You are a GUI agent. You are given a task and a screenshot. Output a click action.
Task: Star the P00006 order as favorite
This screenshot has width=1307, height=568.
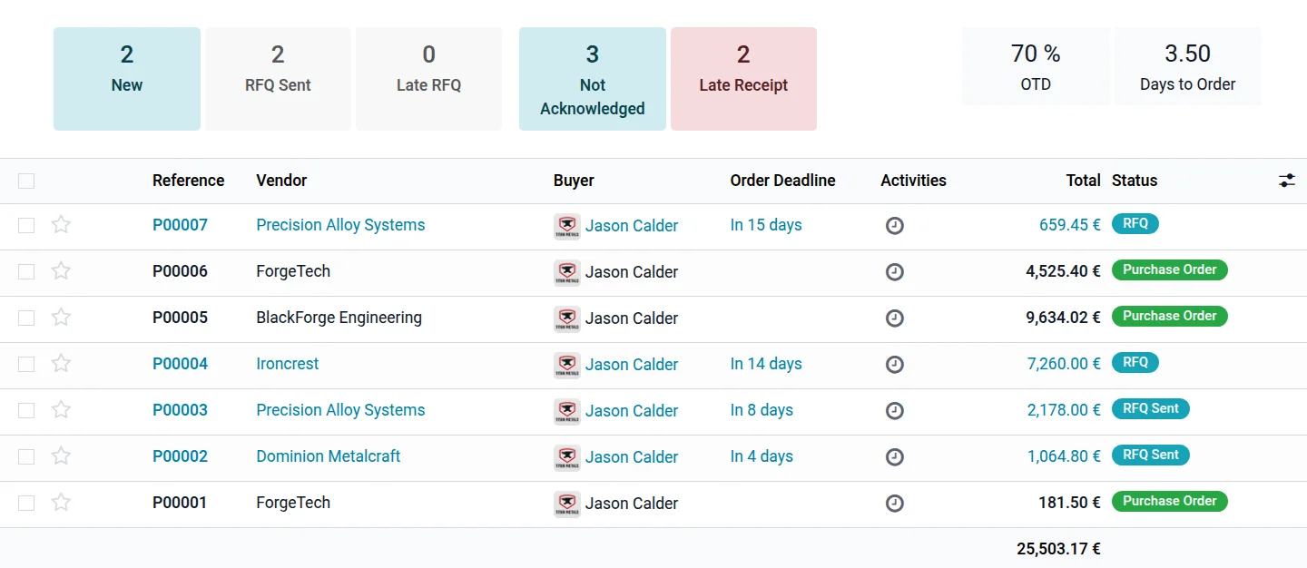(x=61, y=271)
